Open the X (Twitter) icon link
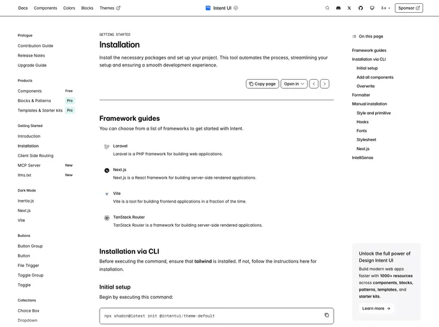 click(x=349, y=8)
